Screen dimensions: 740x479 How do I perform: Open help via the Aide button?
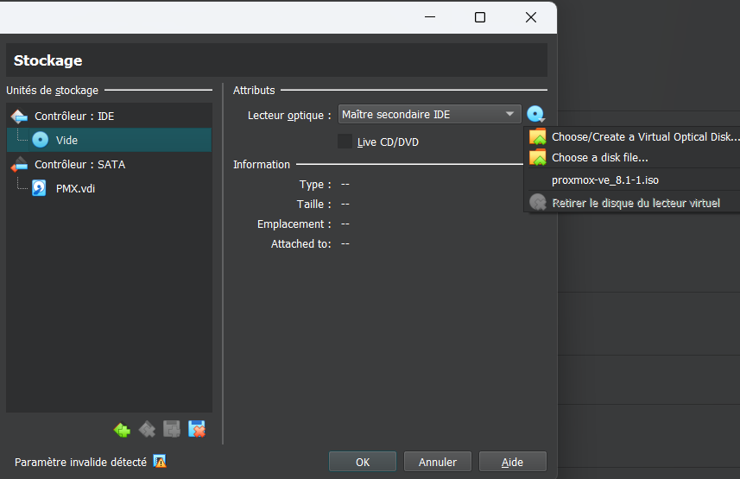point(513,462)
